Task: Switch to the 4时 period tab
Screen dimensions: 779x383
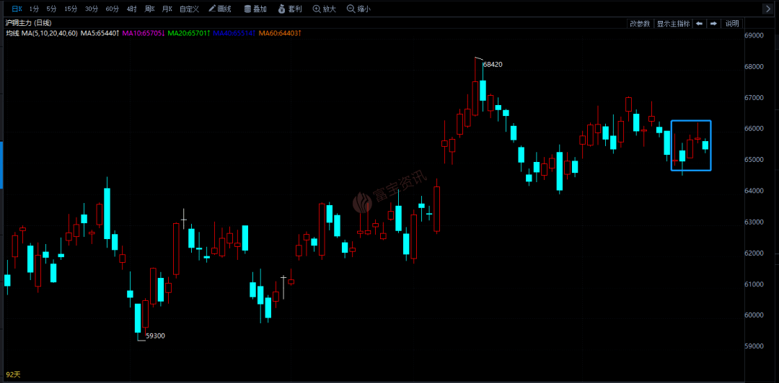Action: tap(132, 9)
